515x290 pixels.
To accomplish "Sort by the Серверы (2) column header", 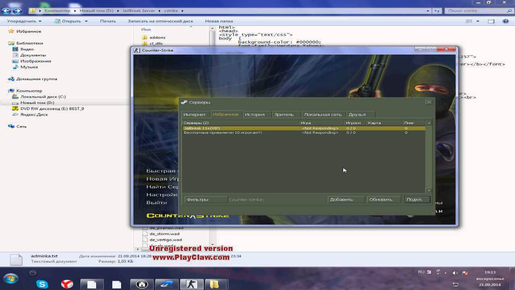I will 241,123.
